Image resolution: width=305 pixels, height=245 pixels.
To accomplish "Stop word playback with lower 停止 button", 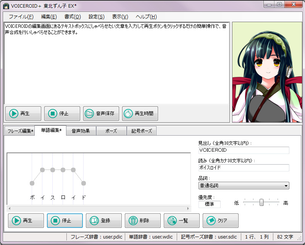I will [x=65, y=221].
